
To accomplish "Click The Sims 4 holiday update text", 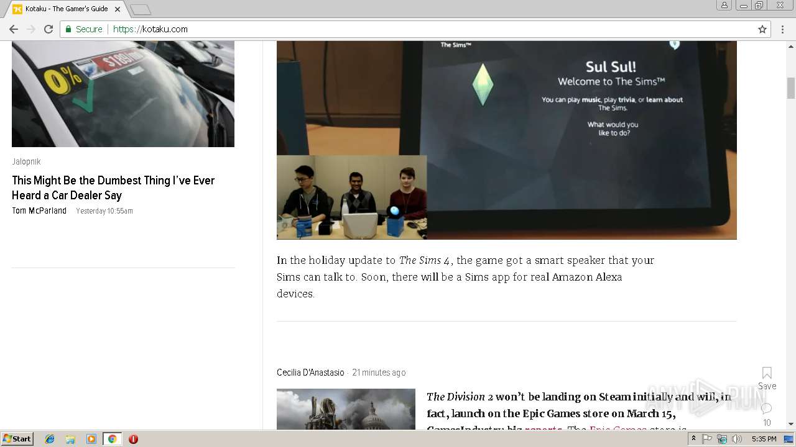I will (465, 277).
